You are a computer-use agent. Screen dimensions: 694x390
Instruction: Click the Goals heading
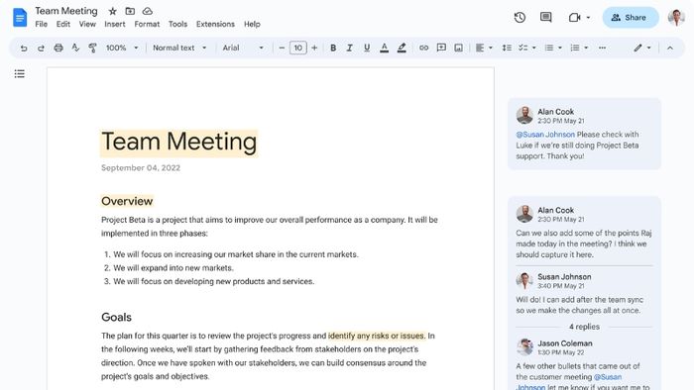[116, 317]
